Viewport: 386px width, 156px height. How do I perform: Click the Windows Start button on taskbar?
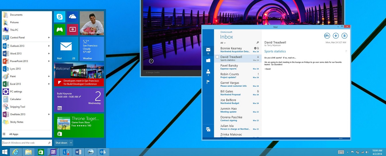(x=5, y=152)
